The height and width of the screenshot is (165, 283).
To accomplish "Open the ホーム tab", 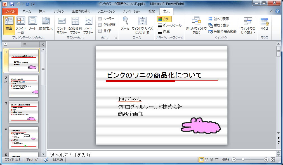I will pos(27,11).
